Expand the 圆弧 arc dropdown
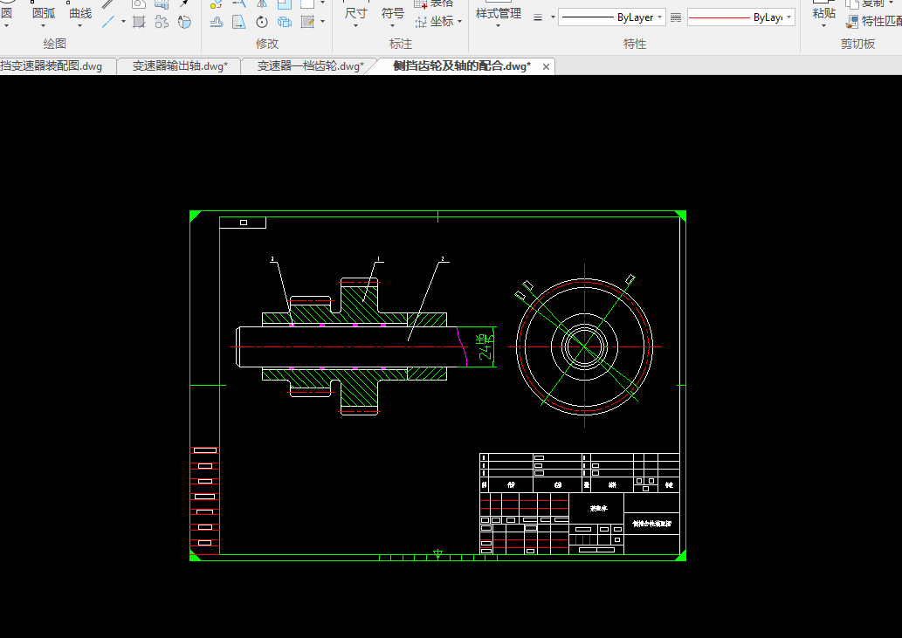Viewport: 902px width, 638px height. pyautogui.click(x=42, y=26)
